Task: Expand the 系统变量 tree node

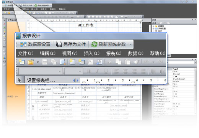Action: pos(153,29)
